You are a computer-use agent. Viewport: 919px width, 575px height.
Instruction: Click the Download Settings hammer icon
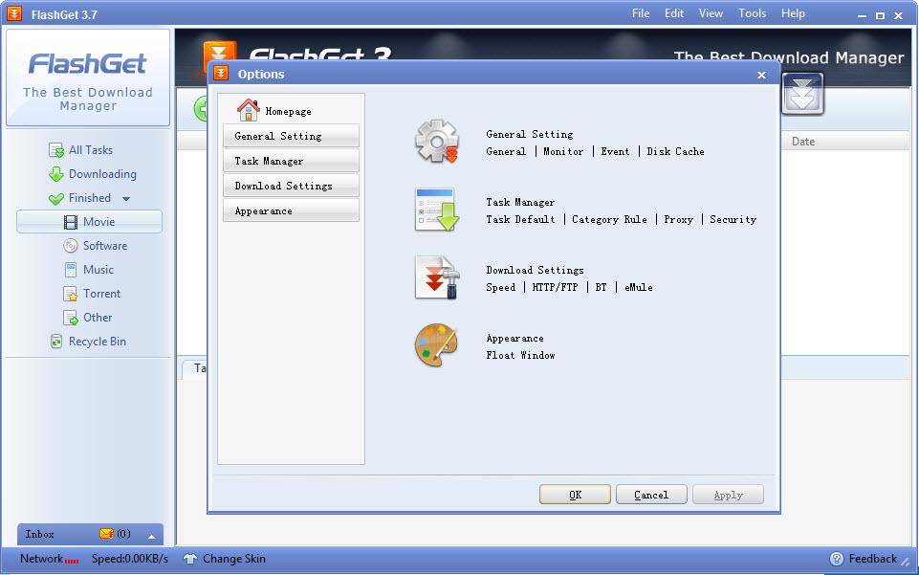tap(437, 277)
